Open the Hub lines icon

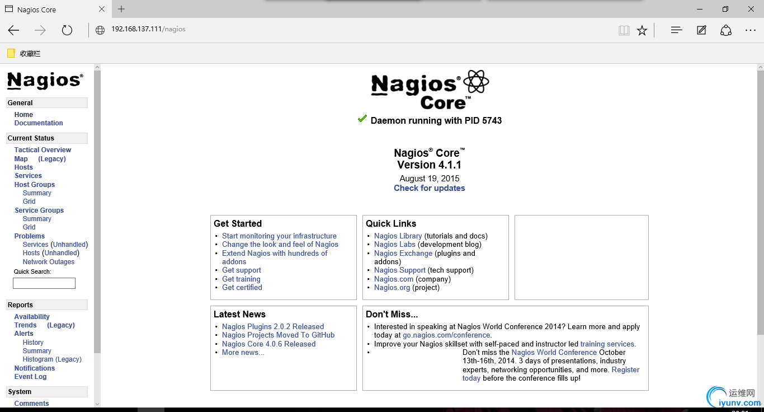click(676, 30)
